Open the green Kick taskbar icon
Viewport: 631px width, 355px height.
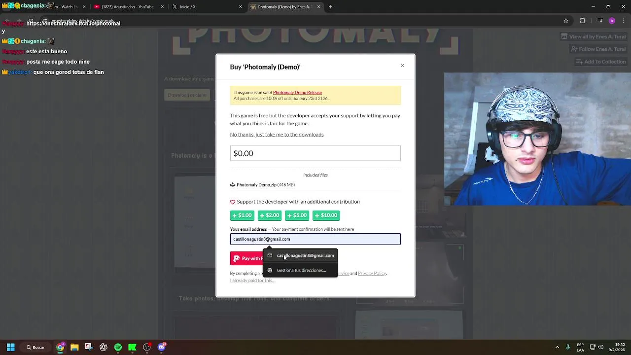click(132, 347)
